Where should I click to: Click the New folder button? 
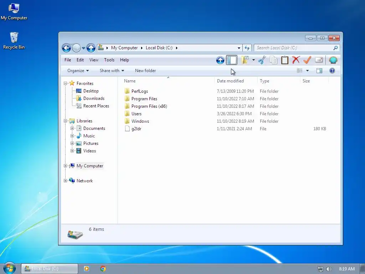coord(145,71)
